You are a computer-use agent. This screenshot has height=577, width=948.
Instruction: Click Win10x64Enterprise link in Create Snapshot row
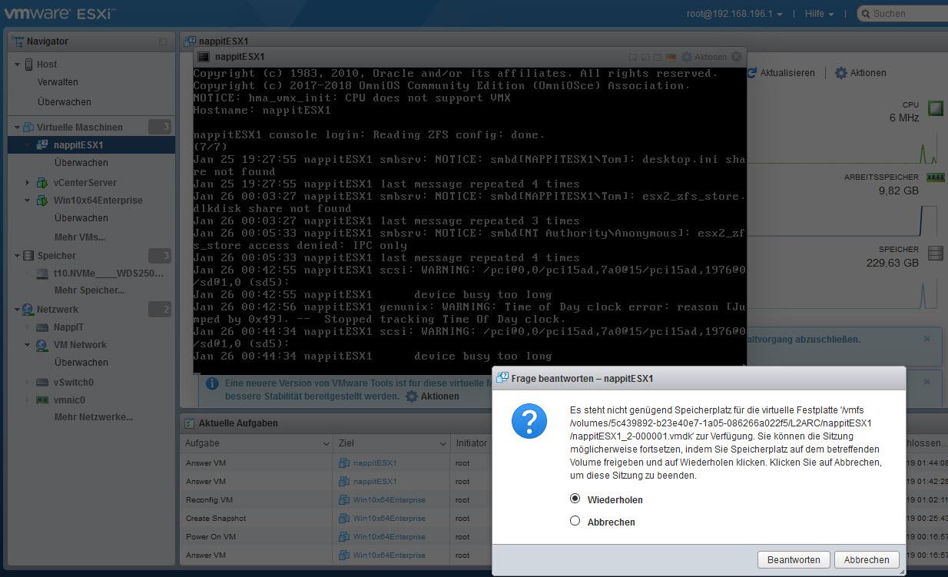tap(389, 519)
